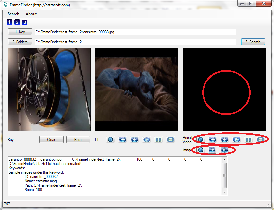The image size is (274, 210).
Task: Click the Key image preview thumbnail
Action: pos(49,90)
